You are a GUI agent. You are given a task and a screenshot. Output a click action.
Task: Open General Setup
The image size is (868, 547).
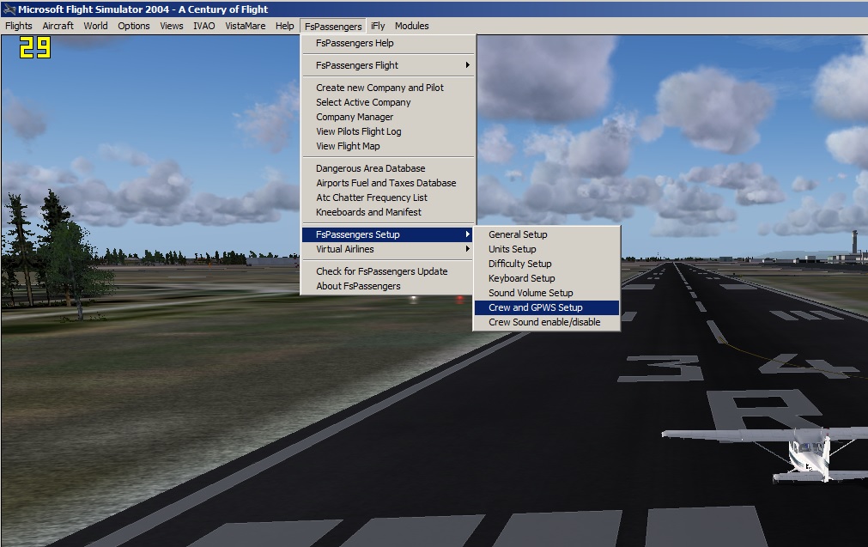coord(546,234)
